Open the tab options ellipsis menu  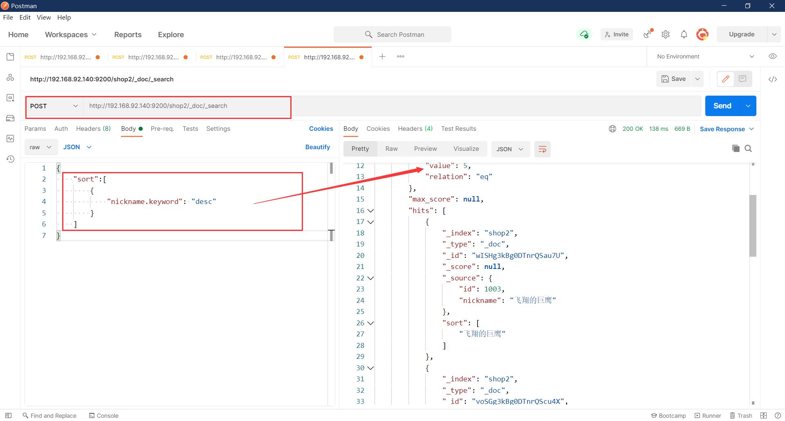pos(401,56)
